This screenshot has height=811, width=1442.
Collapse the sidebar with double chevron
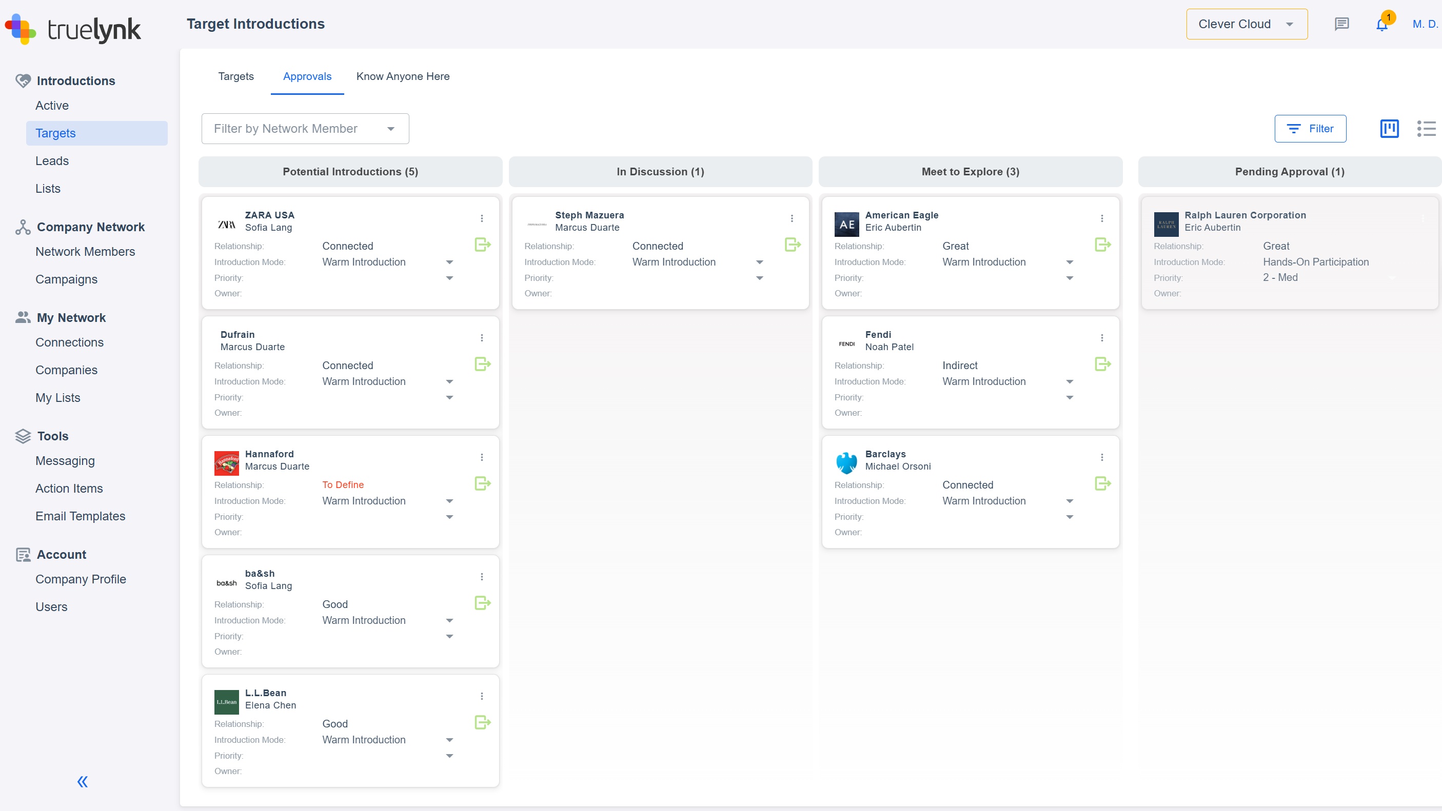[x=82, y=781]
